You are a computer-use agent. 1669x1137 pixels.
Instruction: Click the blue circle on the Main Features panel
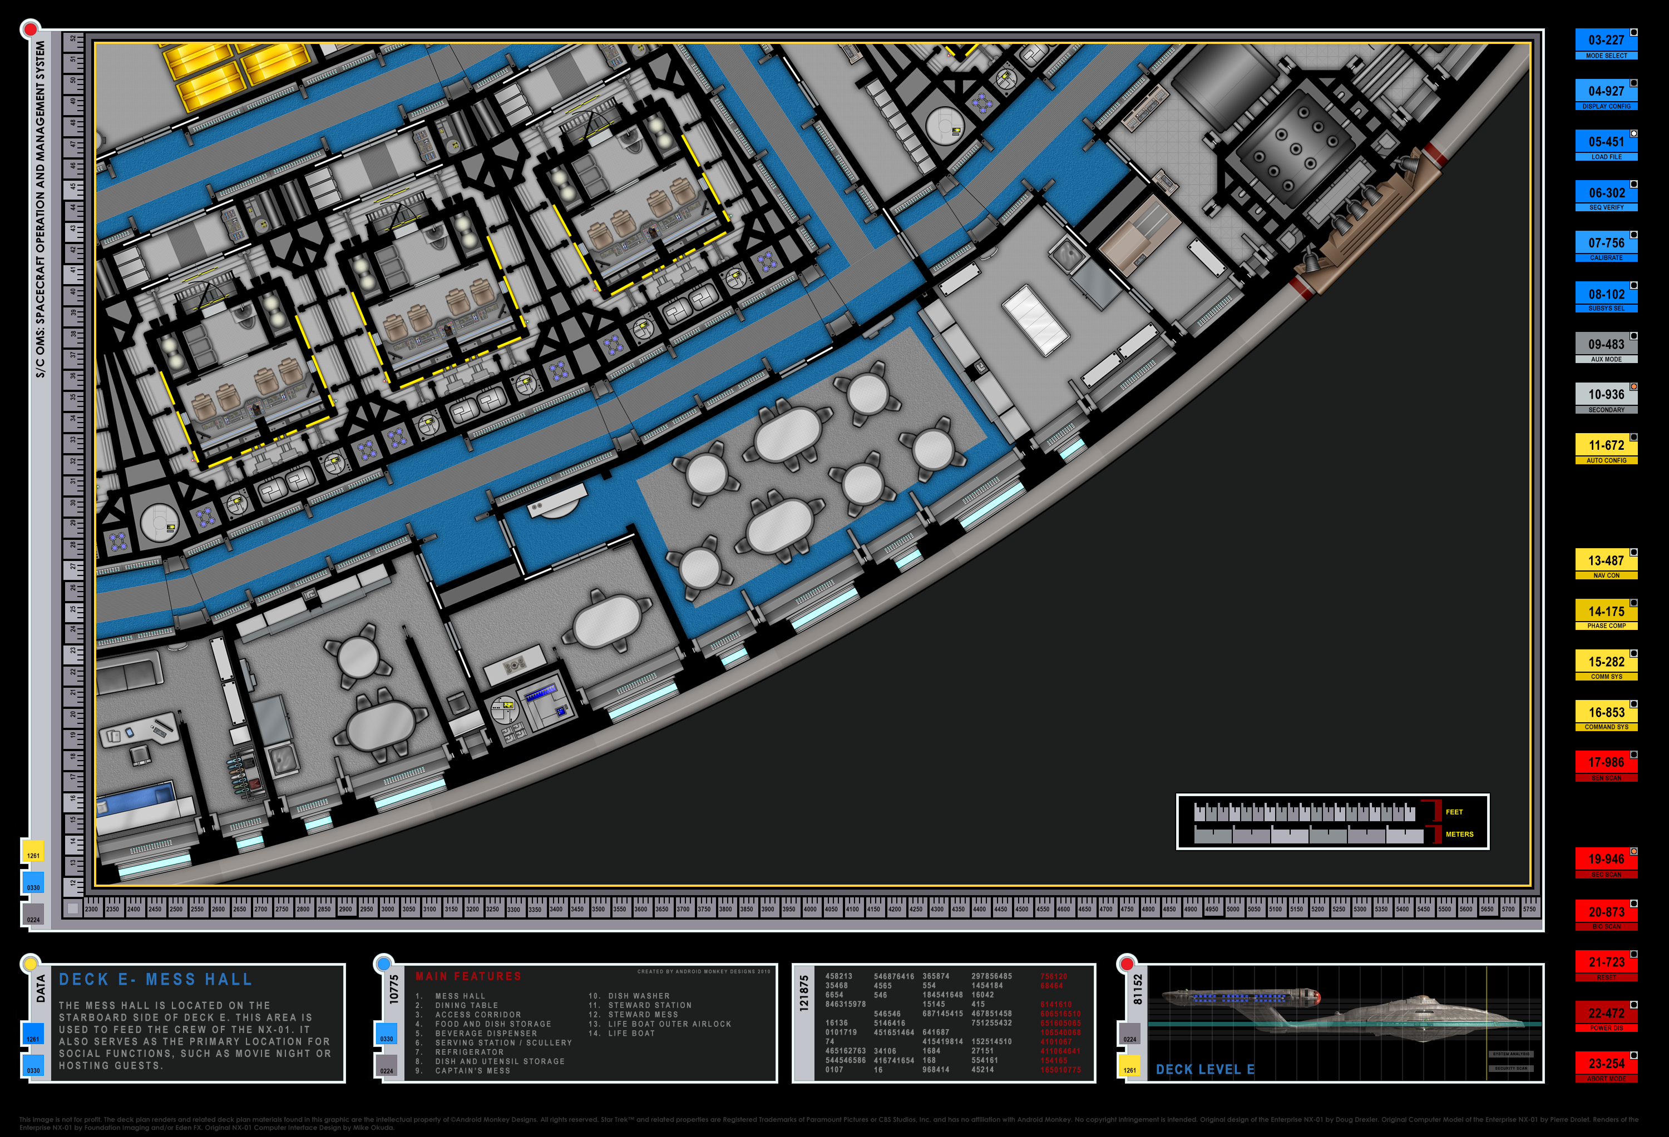tap(384, 964)
